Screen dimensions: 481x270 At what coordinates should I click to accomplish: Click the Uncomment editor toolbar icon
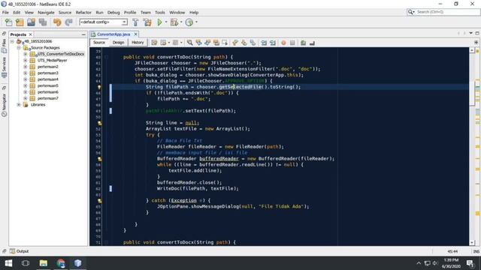(312, 43)
